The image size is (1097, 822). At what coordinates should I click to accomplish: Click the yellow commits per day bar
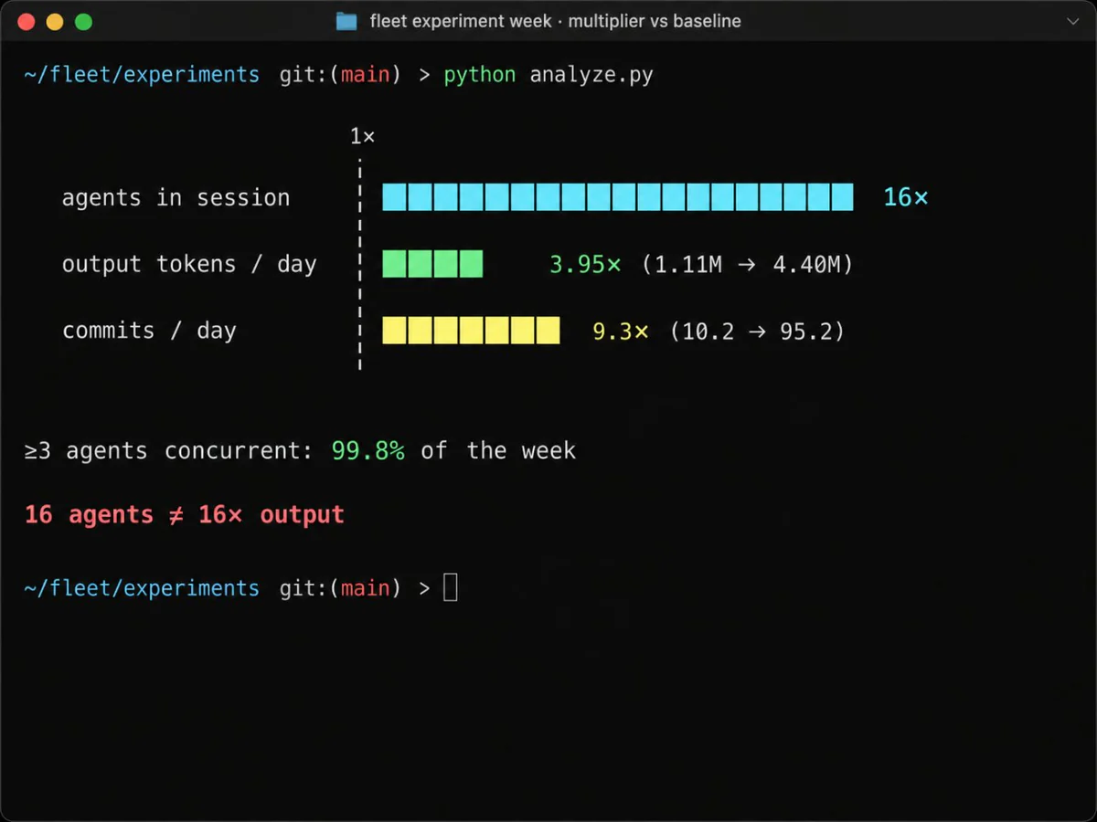coord(471,331)
